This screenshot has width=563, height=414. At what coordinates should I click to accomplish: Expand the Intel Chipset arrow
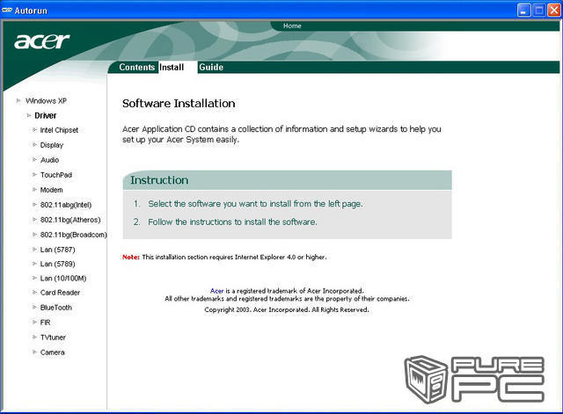click(x=34, y=130)
